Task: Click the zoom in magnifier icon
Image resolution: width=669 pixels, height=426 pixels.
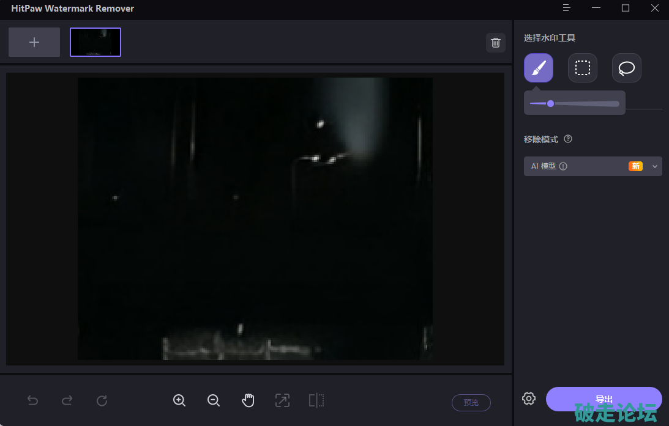Action: tap(179, 400)
